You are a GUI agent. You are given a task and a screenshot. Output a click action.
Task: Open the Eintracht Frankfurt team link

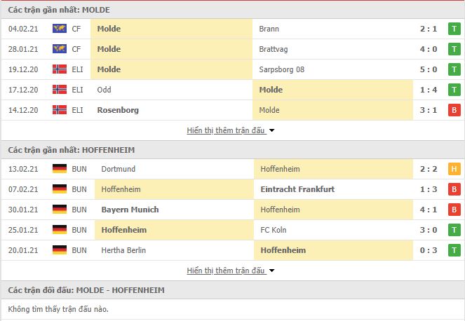297,189
